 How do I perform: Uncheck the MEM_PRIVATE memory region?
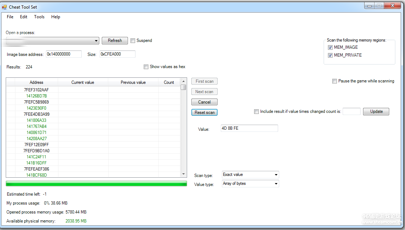(330, 55)
